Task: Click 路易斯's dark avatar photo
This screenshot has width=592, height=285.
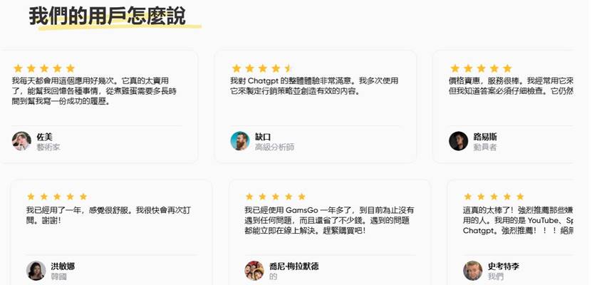Action: 459,141
